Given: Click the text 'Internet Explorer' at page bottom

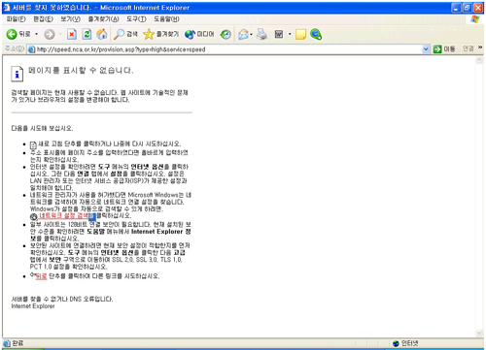Looking at the screenshot, I should pos(33,306).
